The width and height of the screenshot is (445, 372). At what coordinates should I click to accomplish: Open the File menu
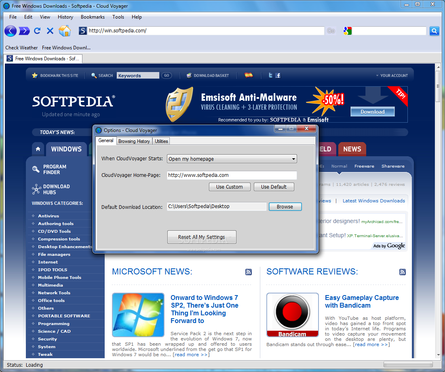(13, 17)
